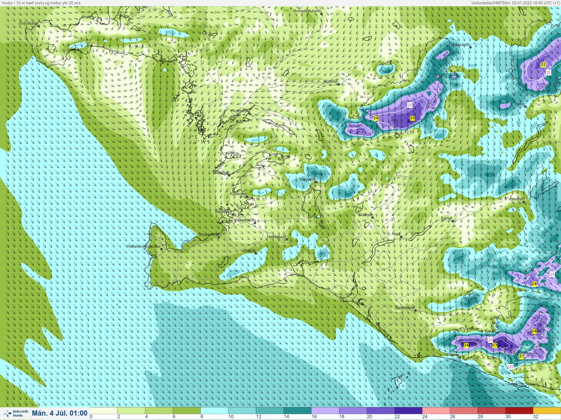Image resolution: width=561 pixels, height=420 pixels.
Task: Click the 10–12 m/s turquoise legend swatch
Action: tap(242, 411)
